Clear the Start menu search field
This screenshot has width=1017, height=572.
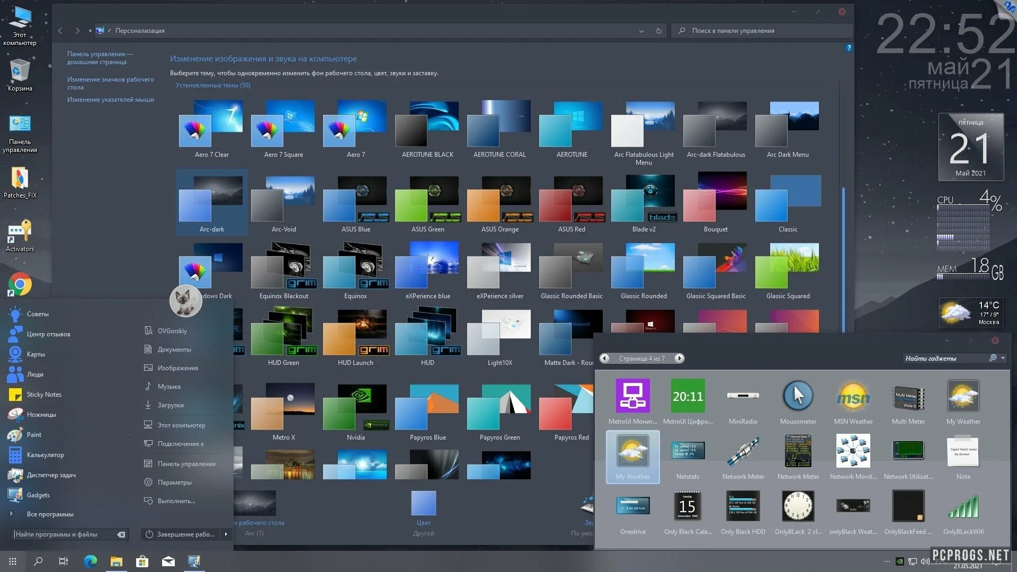coord(121,534)
